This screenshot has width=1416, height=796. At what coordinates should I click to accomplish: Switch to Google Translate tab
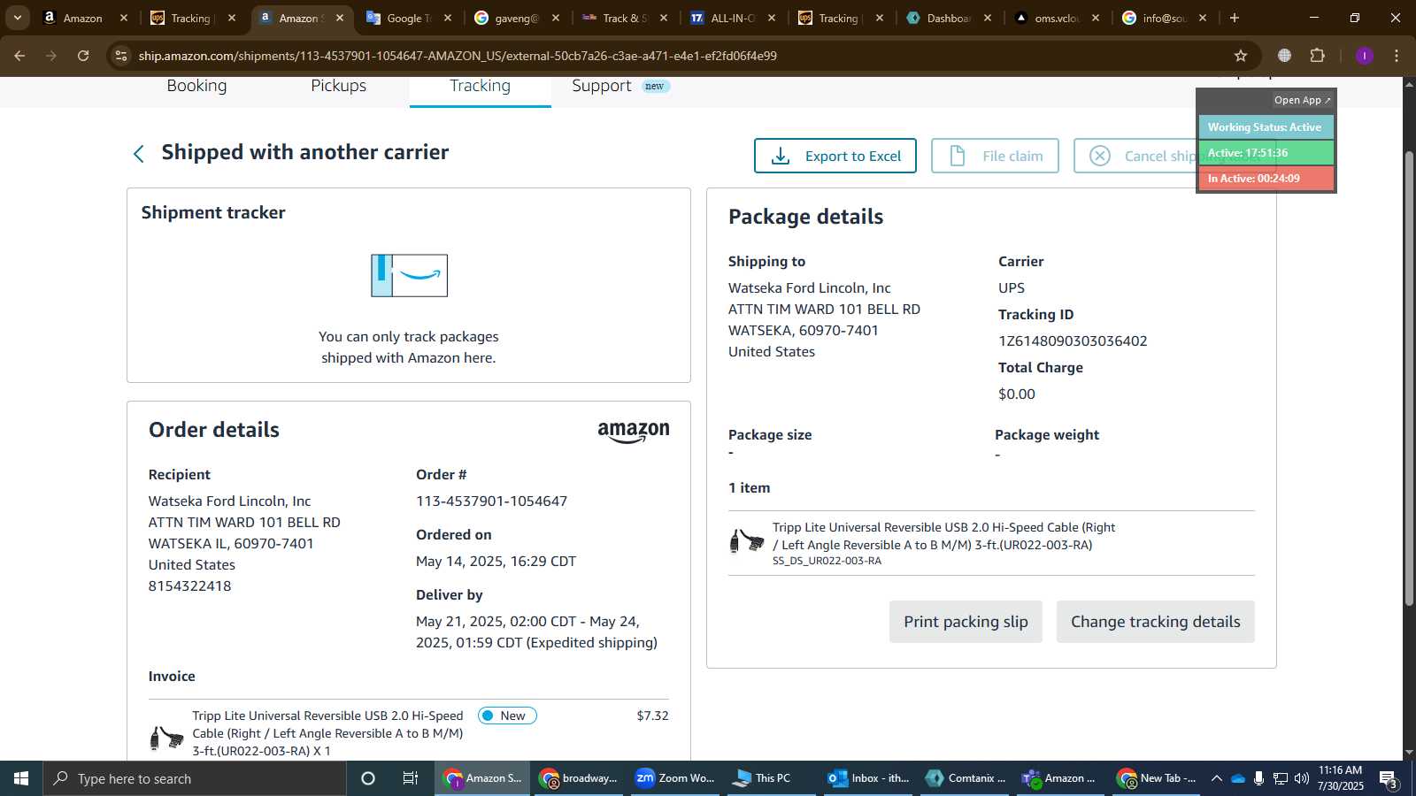click(x=409, y=18)
